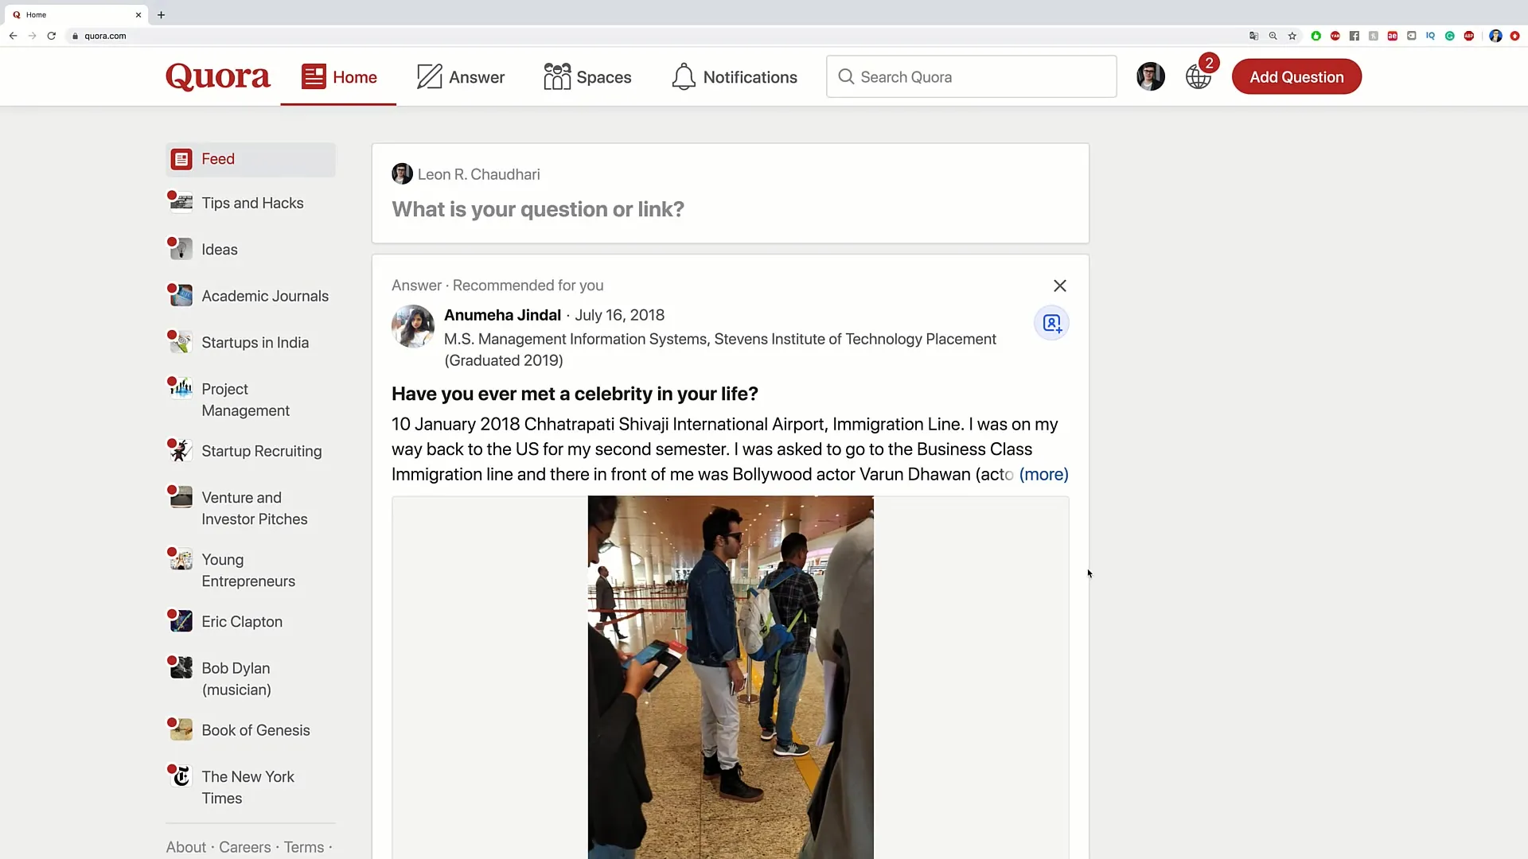Click the globe/language selector icon
The image size is (1528, 859).
pos(1199,76)
